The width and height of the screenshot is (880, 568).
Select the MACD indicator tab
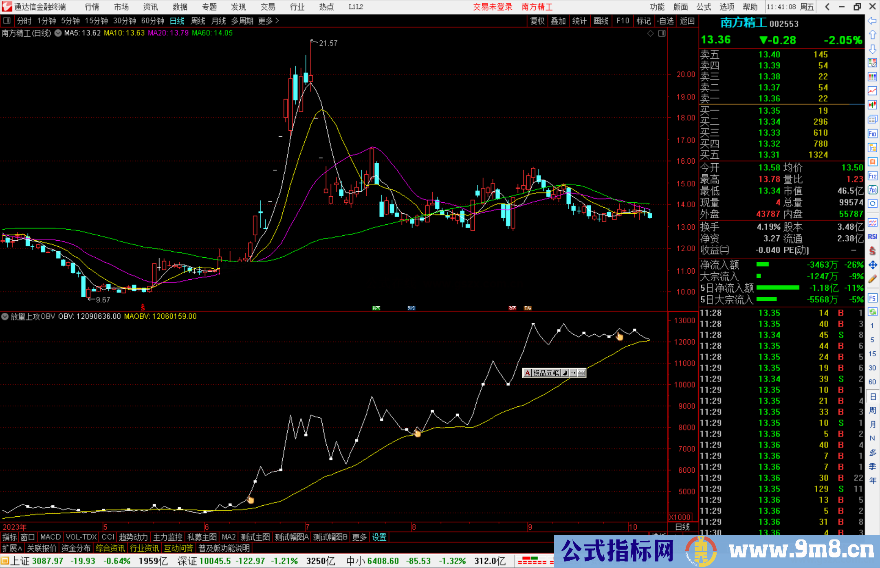tap(51, 537)
